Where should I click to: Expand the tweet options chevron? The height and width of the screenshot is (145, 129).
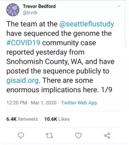click(x=119, y=6)
